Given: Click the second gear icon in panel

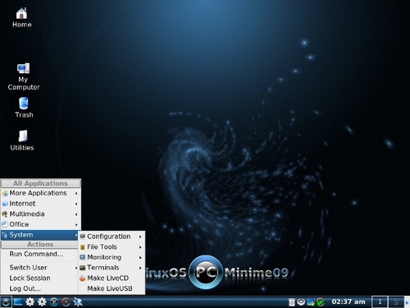Looking at the screenshot, I should (x=42, y=302).
